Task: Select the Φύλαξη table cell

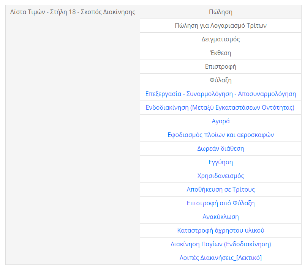Action: [221, 80]
